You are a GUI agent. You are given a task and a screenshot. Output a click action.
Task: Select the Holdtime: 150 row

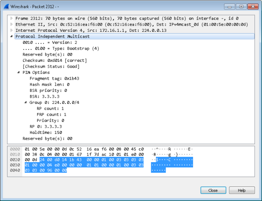(x=46, y=133)
